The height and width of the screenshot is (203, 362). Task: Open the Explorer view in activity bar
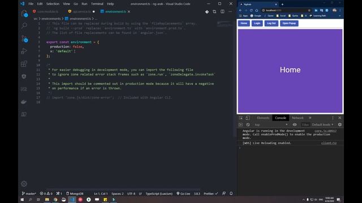[24, 14]
